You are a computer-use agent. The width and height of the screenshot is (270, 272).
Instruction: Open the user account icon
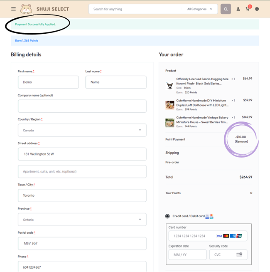[x=238, y=9]
